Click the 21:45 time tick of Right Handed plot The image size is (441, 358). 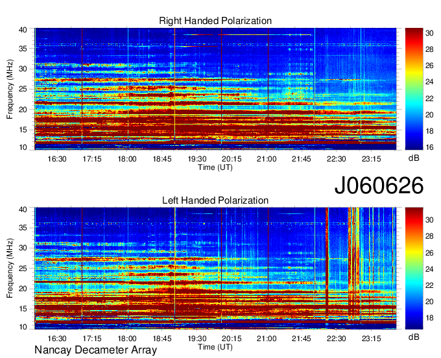(x=301, y=159)
